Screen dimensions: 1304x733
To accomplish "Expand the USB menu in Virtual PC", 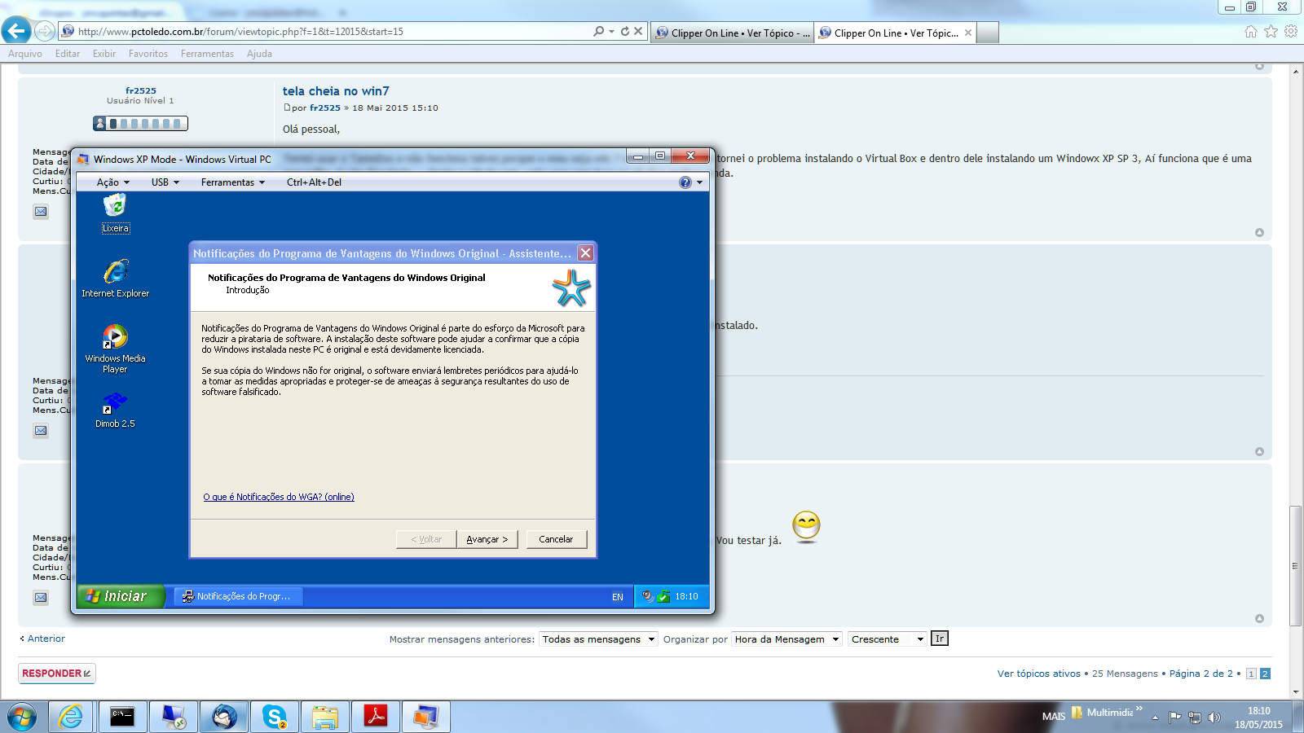I will 165,182.
